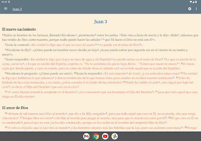
Task: Launch YouTube from the dock
Action: coord(105,136)
